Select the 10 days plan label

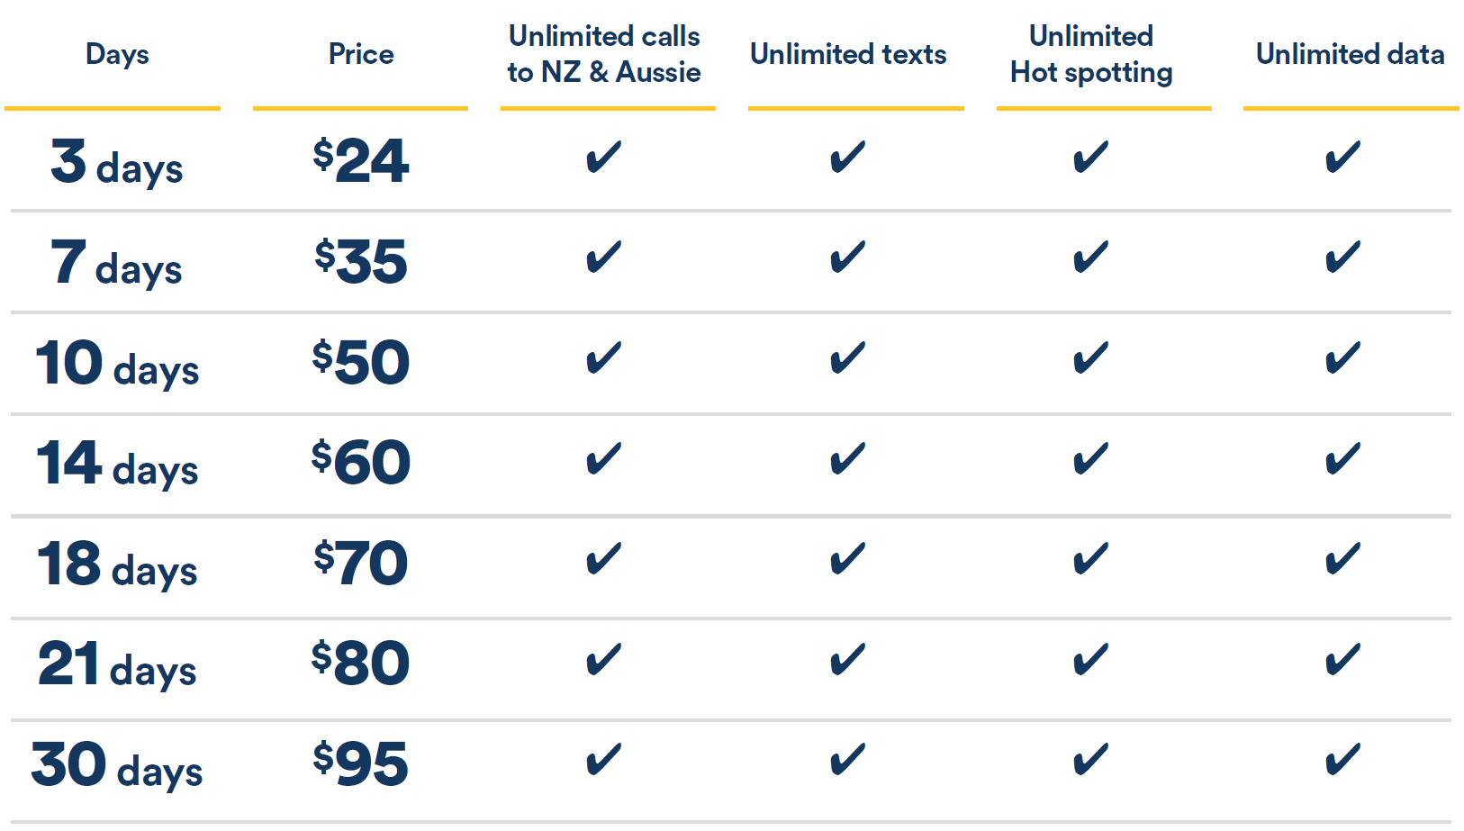pyautogui.click(x=117, y=364)
